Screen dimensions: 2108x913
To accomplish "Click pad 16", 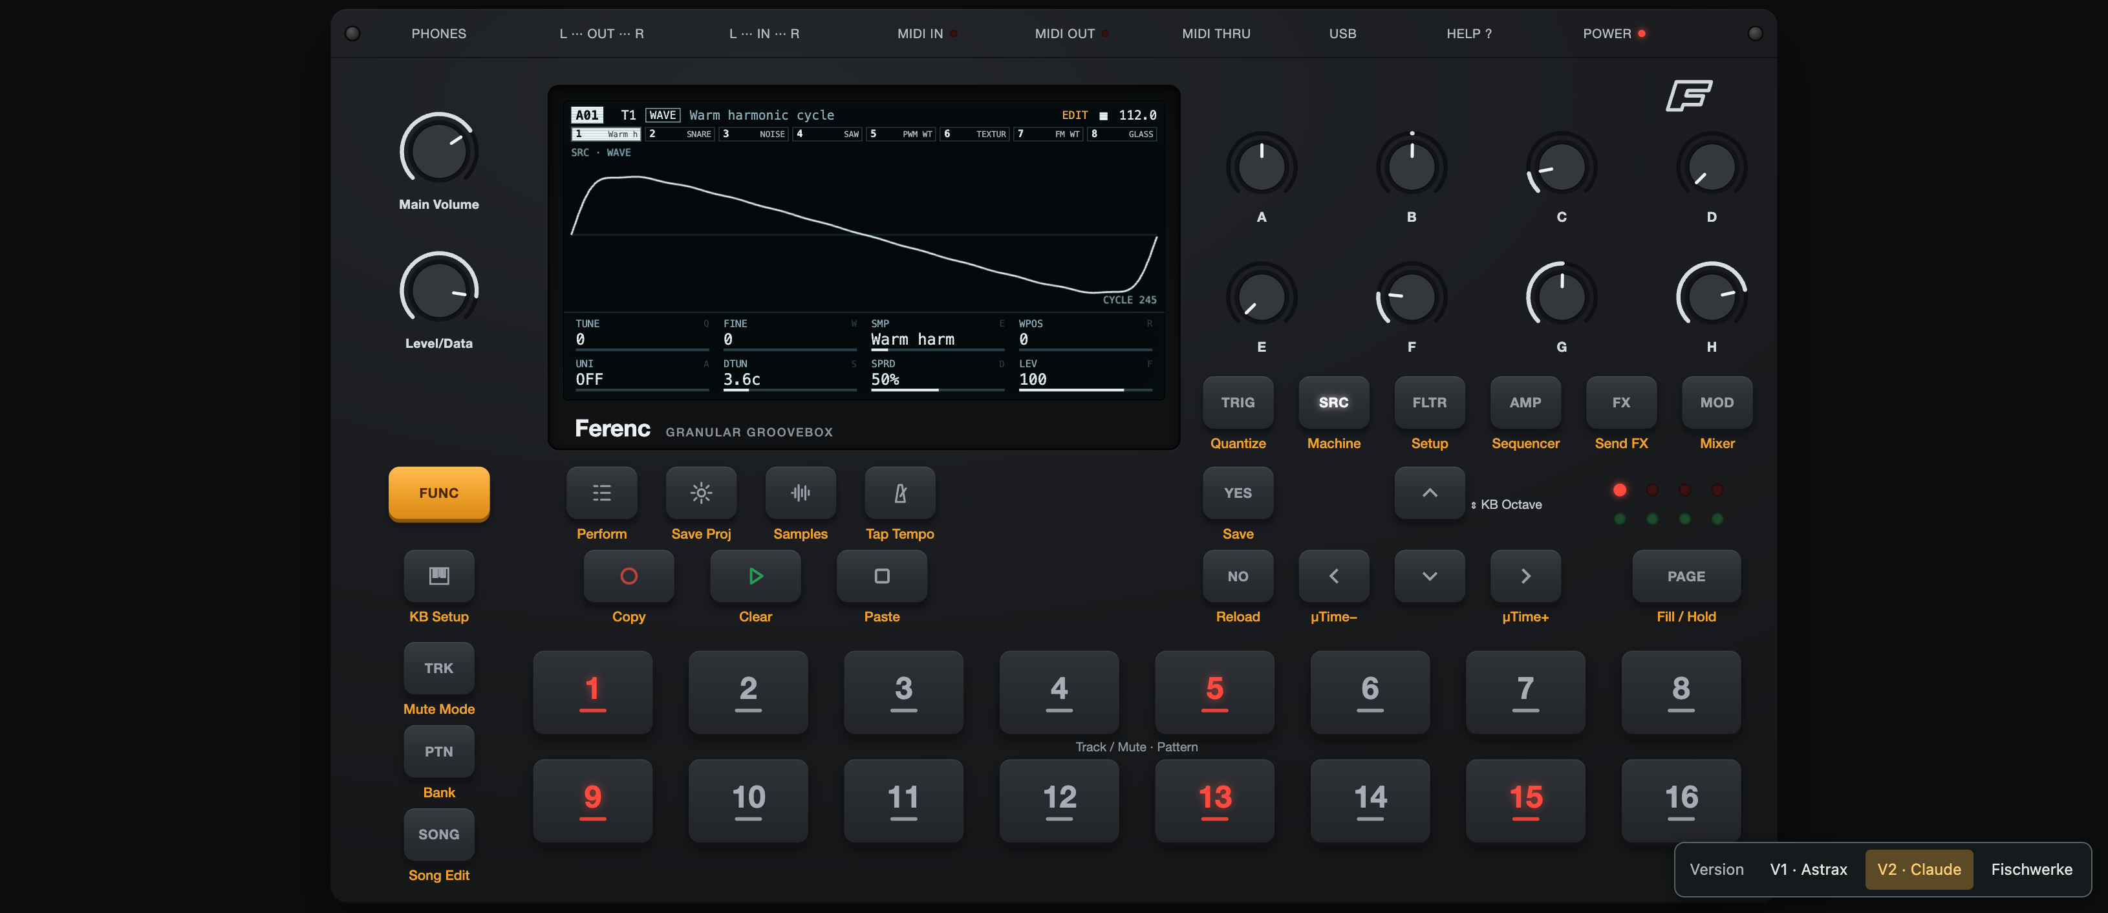I will (x=1681, y=800).
